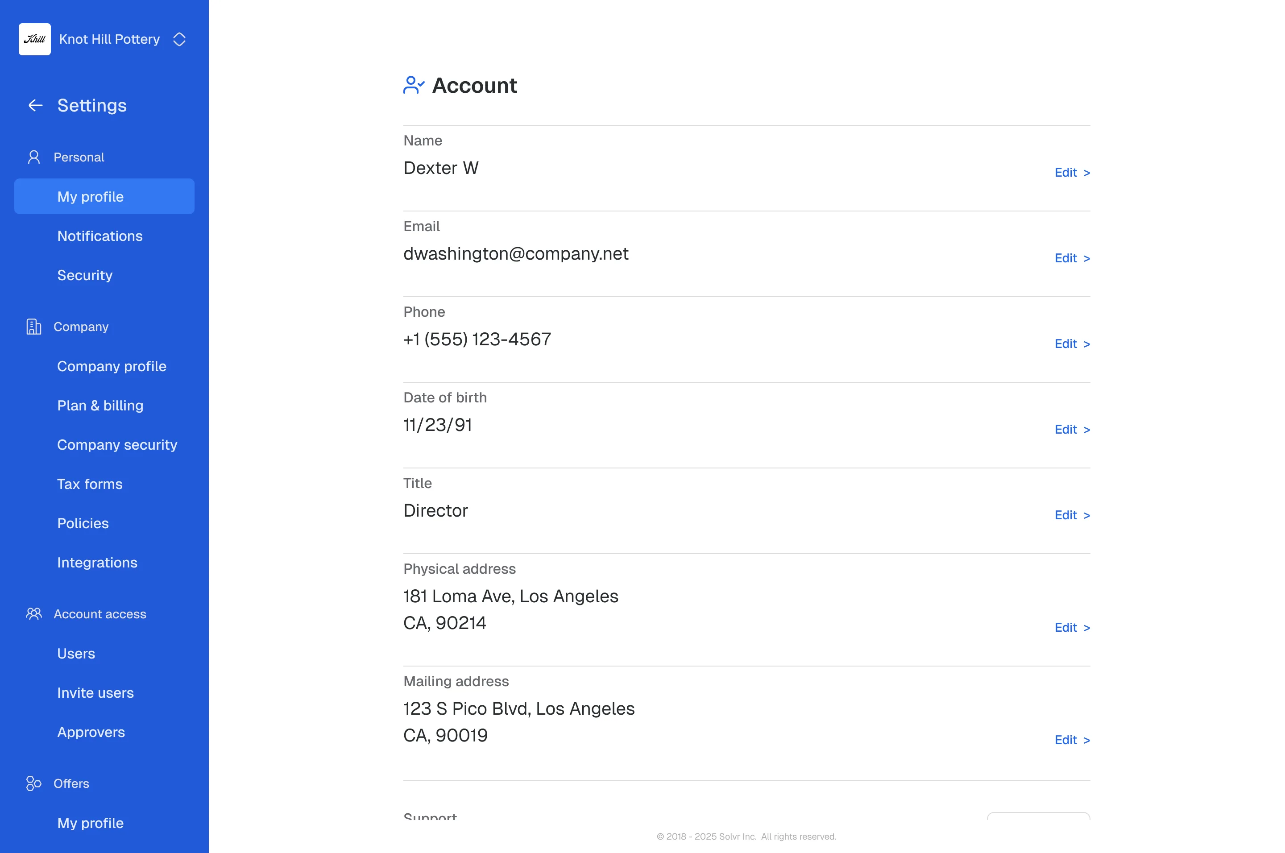
Task: Click the Company section building icon
Action: coord(34,327)
